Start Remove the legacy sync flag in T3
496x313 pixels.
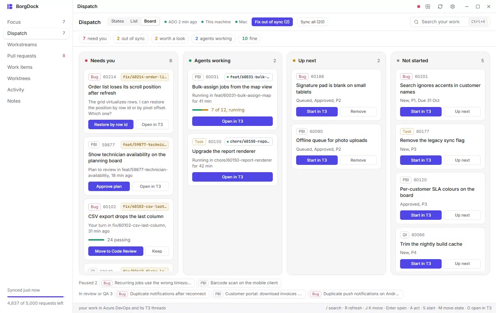pyautogui.click(x=421, y=160)
